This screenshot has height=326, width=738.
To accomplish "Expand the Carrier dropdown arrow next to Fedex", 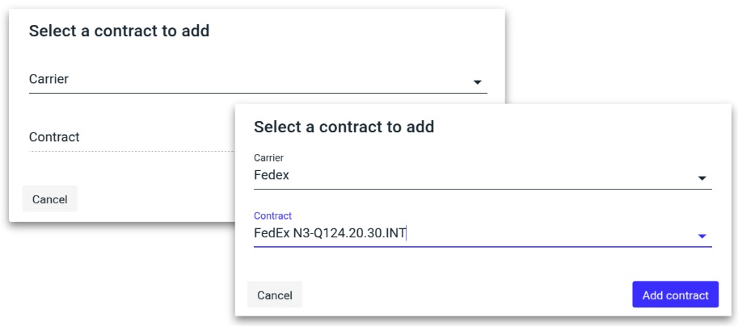I will (702, 178).
